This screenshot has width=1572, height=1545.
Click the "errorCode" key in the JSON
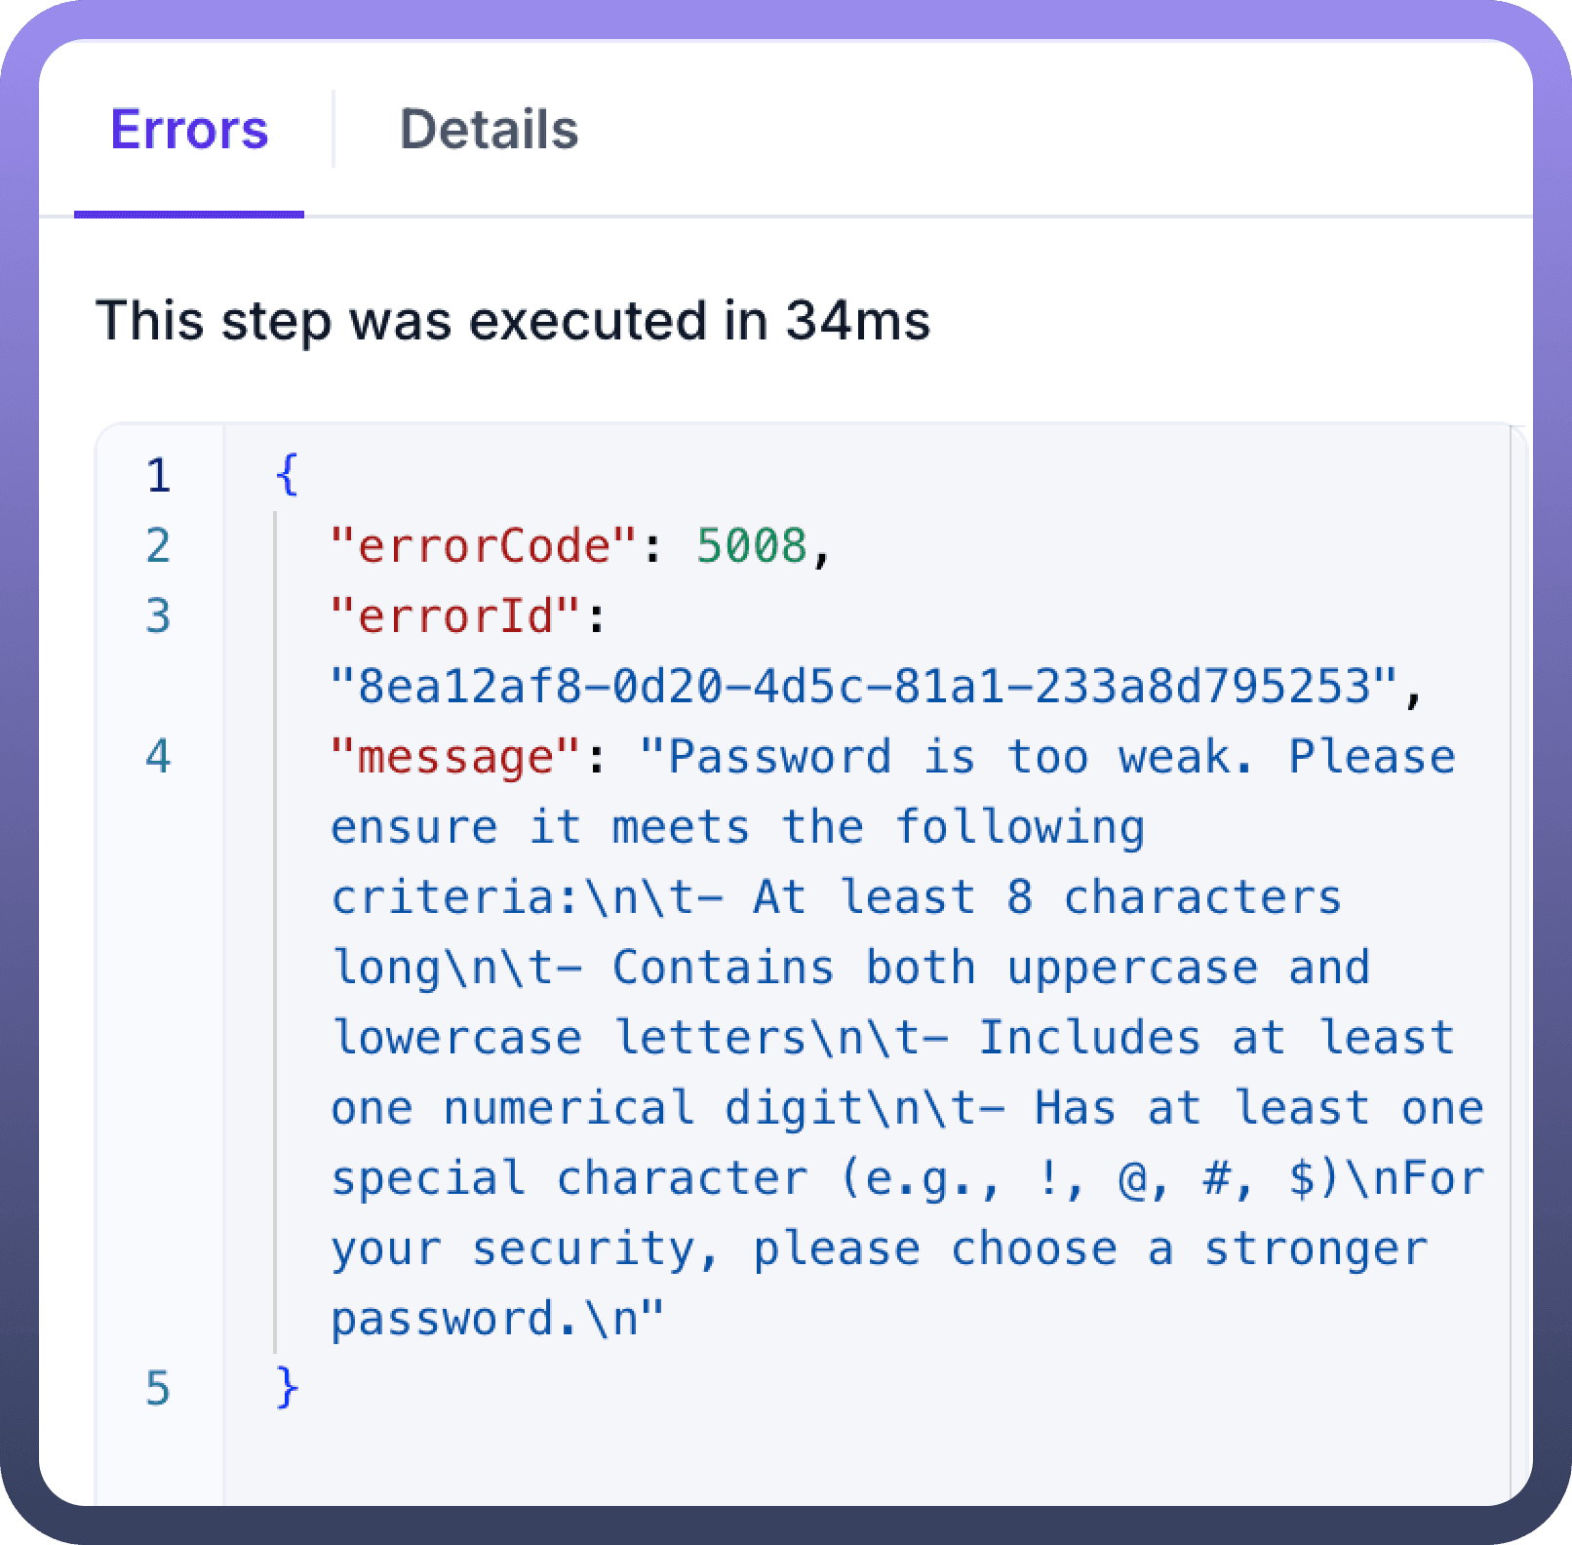(484, 546)
